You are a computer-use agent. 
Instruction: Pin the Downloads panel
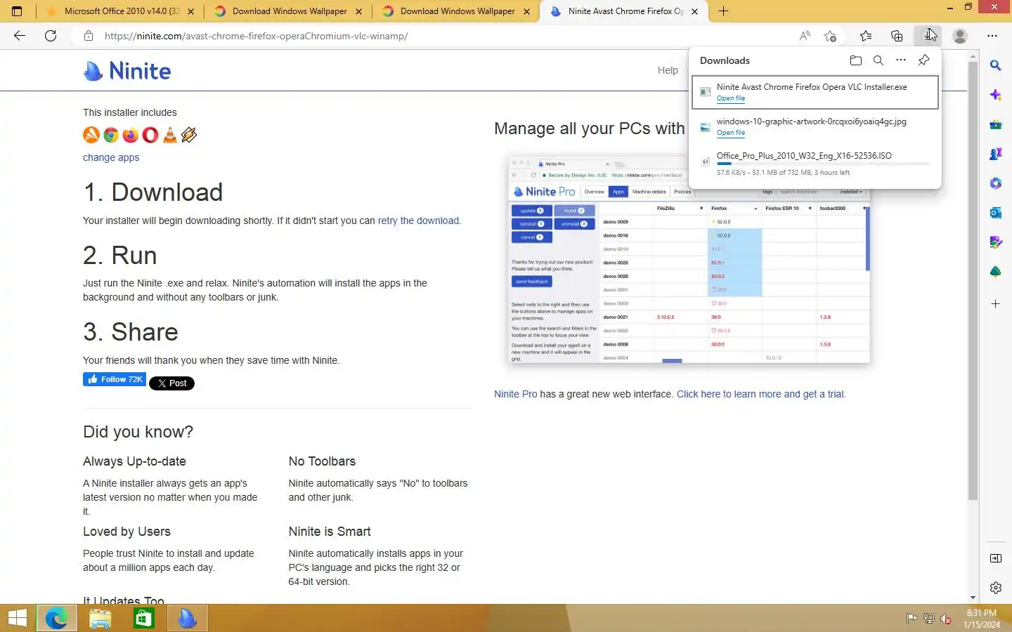[924, 60]
